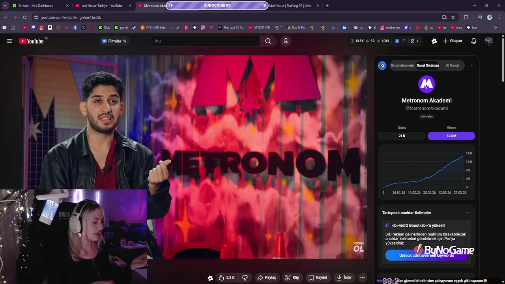Click the video player to toggle playback
Image resolution: width=505 pixels, height=284 pixels.
click(x=195, y=157)
